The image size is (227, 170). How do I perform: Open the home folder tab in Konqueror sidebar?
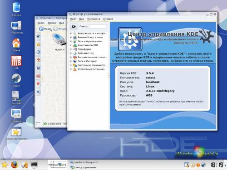(x=39, y=60)
